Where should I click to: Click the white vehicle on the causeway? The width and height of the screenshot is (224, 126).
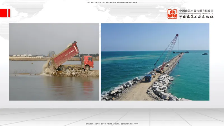tap(168, 65)
